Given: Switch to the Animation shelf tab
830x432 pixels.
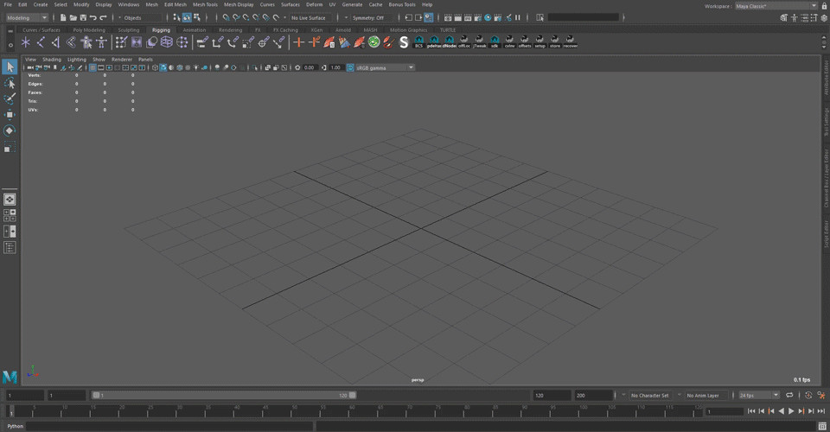Looking at the screenshot, I should tap(195, 30).
